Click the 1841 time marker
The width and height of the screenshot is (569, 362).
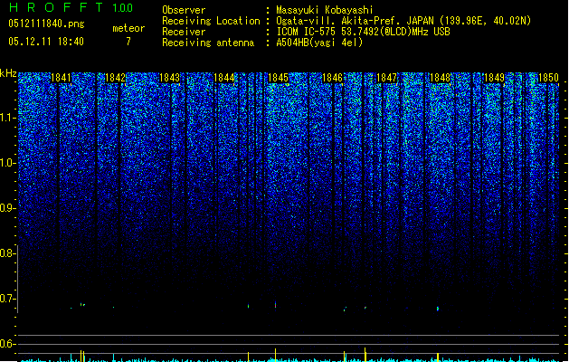61,78
